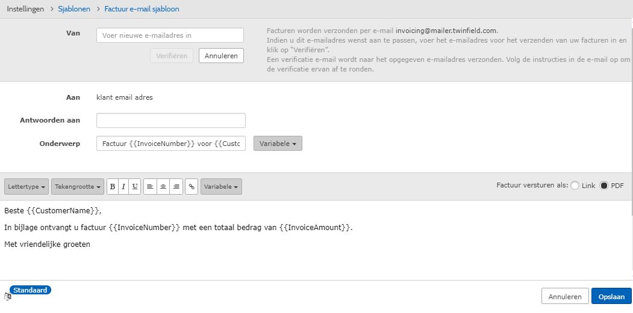Focus the Van new email address field
The width and height of the screenshot is (633, 313).
170,35
